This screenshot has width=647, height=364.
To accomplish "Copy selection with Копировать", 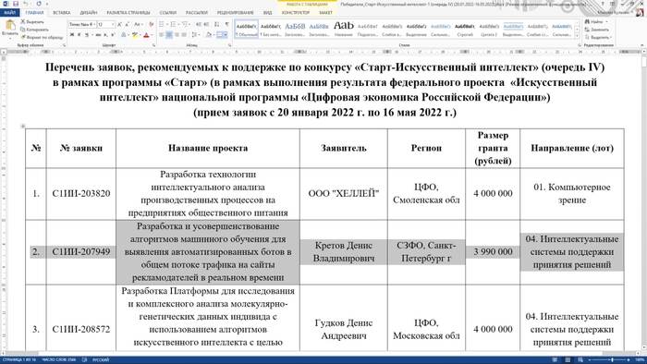I will (35, 30).
